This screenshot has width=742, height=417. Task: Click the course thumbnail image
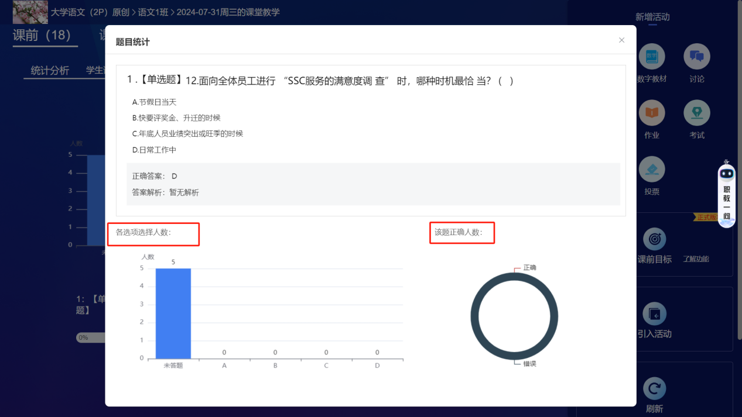pyautogui.click(x=30, y=12)
